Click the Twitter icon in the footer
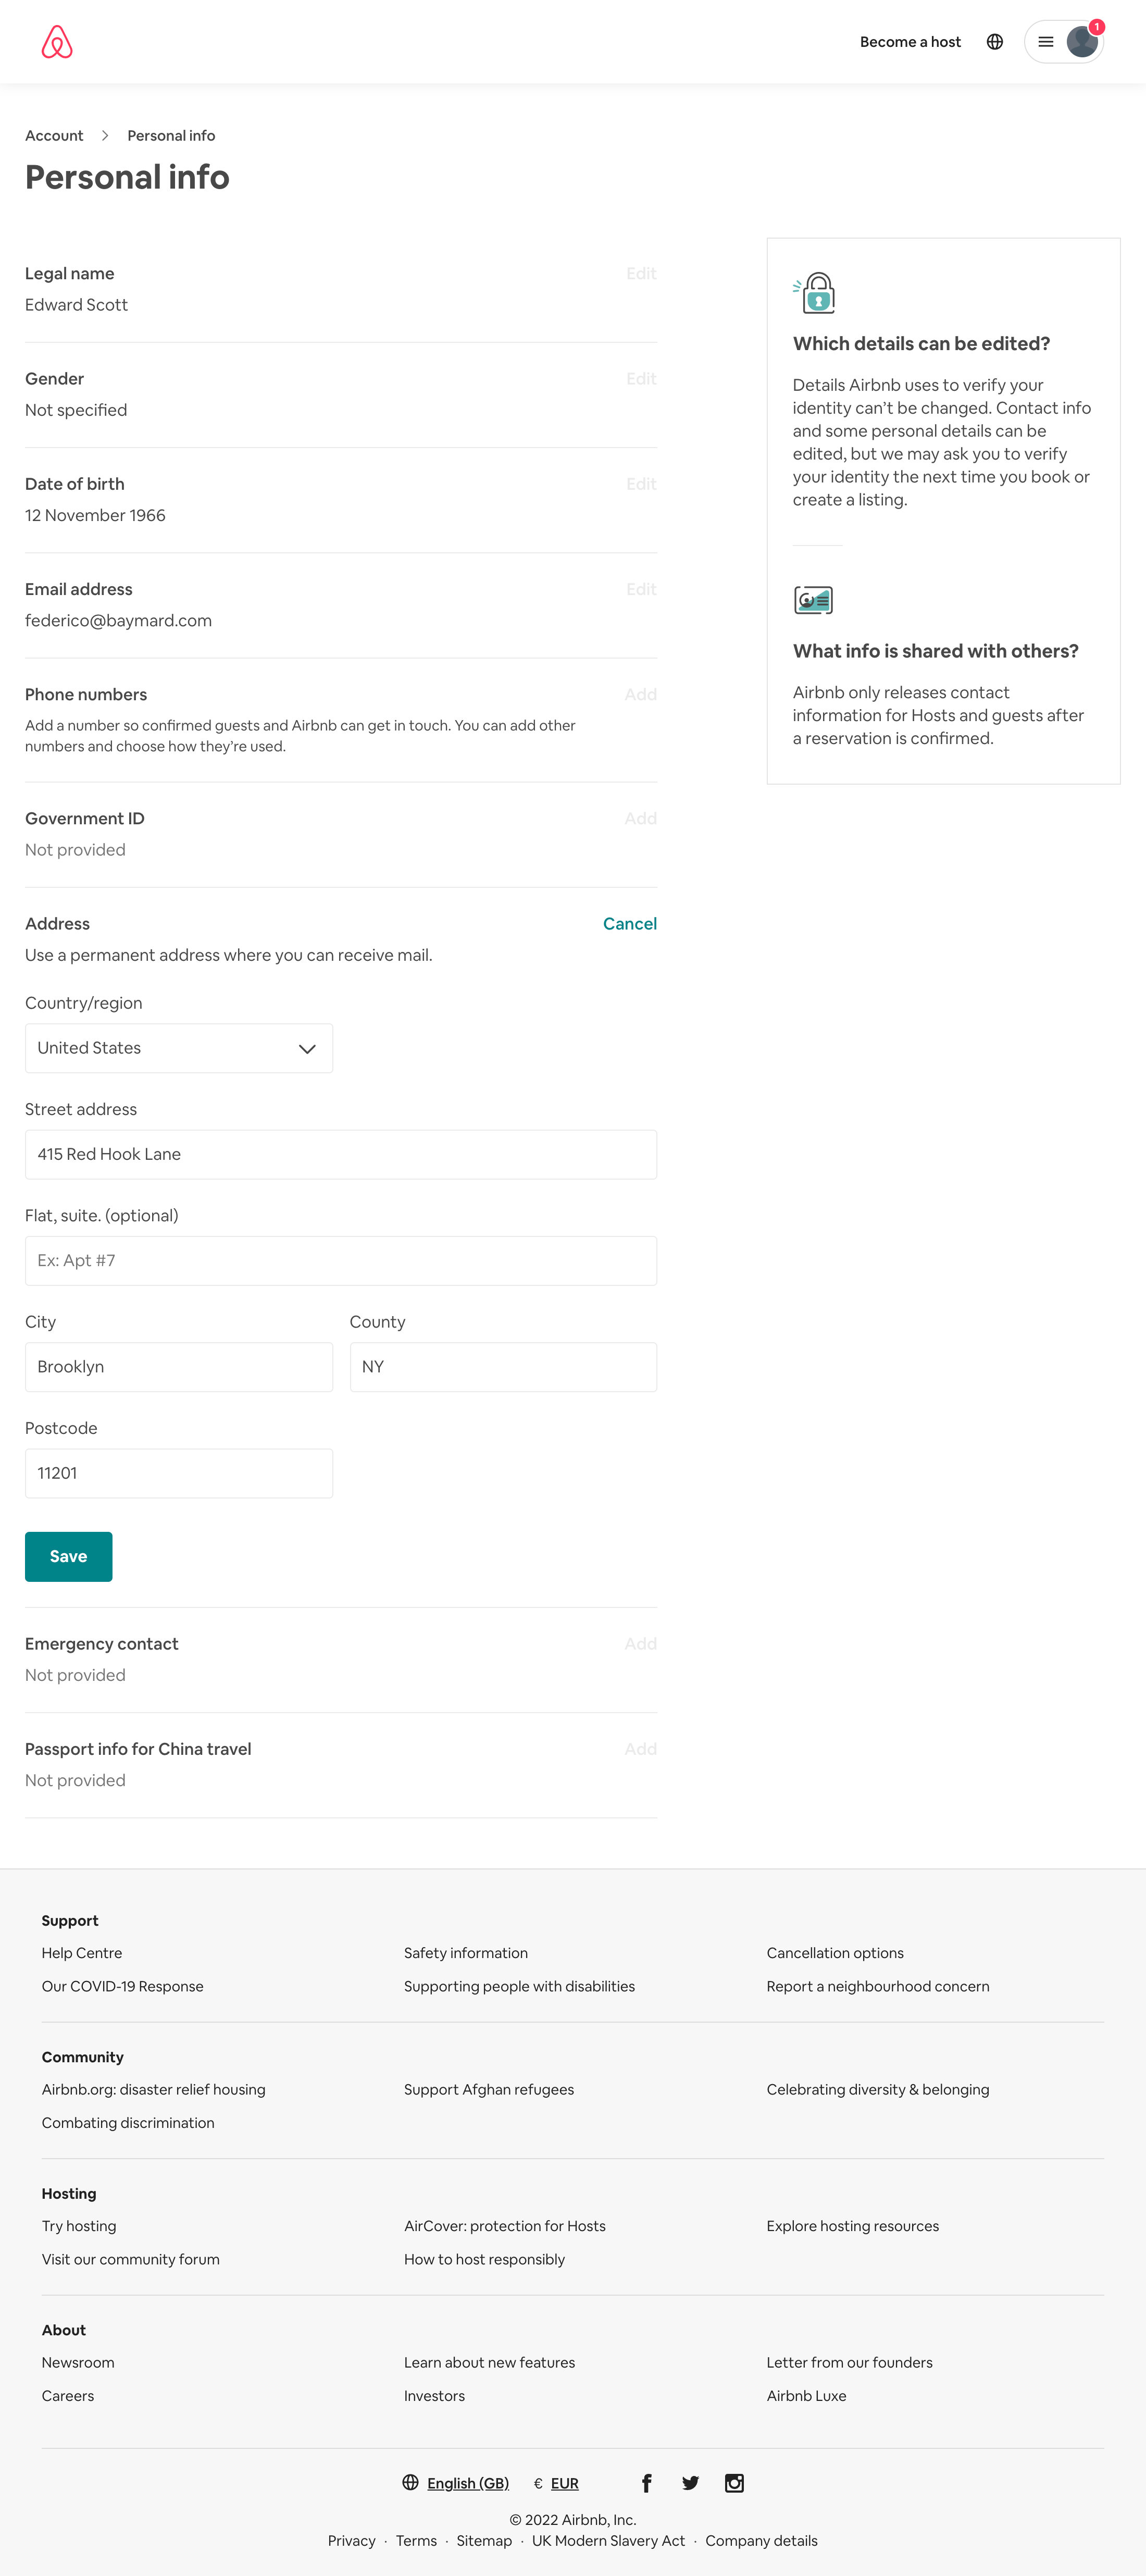Viewport: 1146px width, 2576px height. [691, 2483]
